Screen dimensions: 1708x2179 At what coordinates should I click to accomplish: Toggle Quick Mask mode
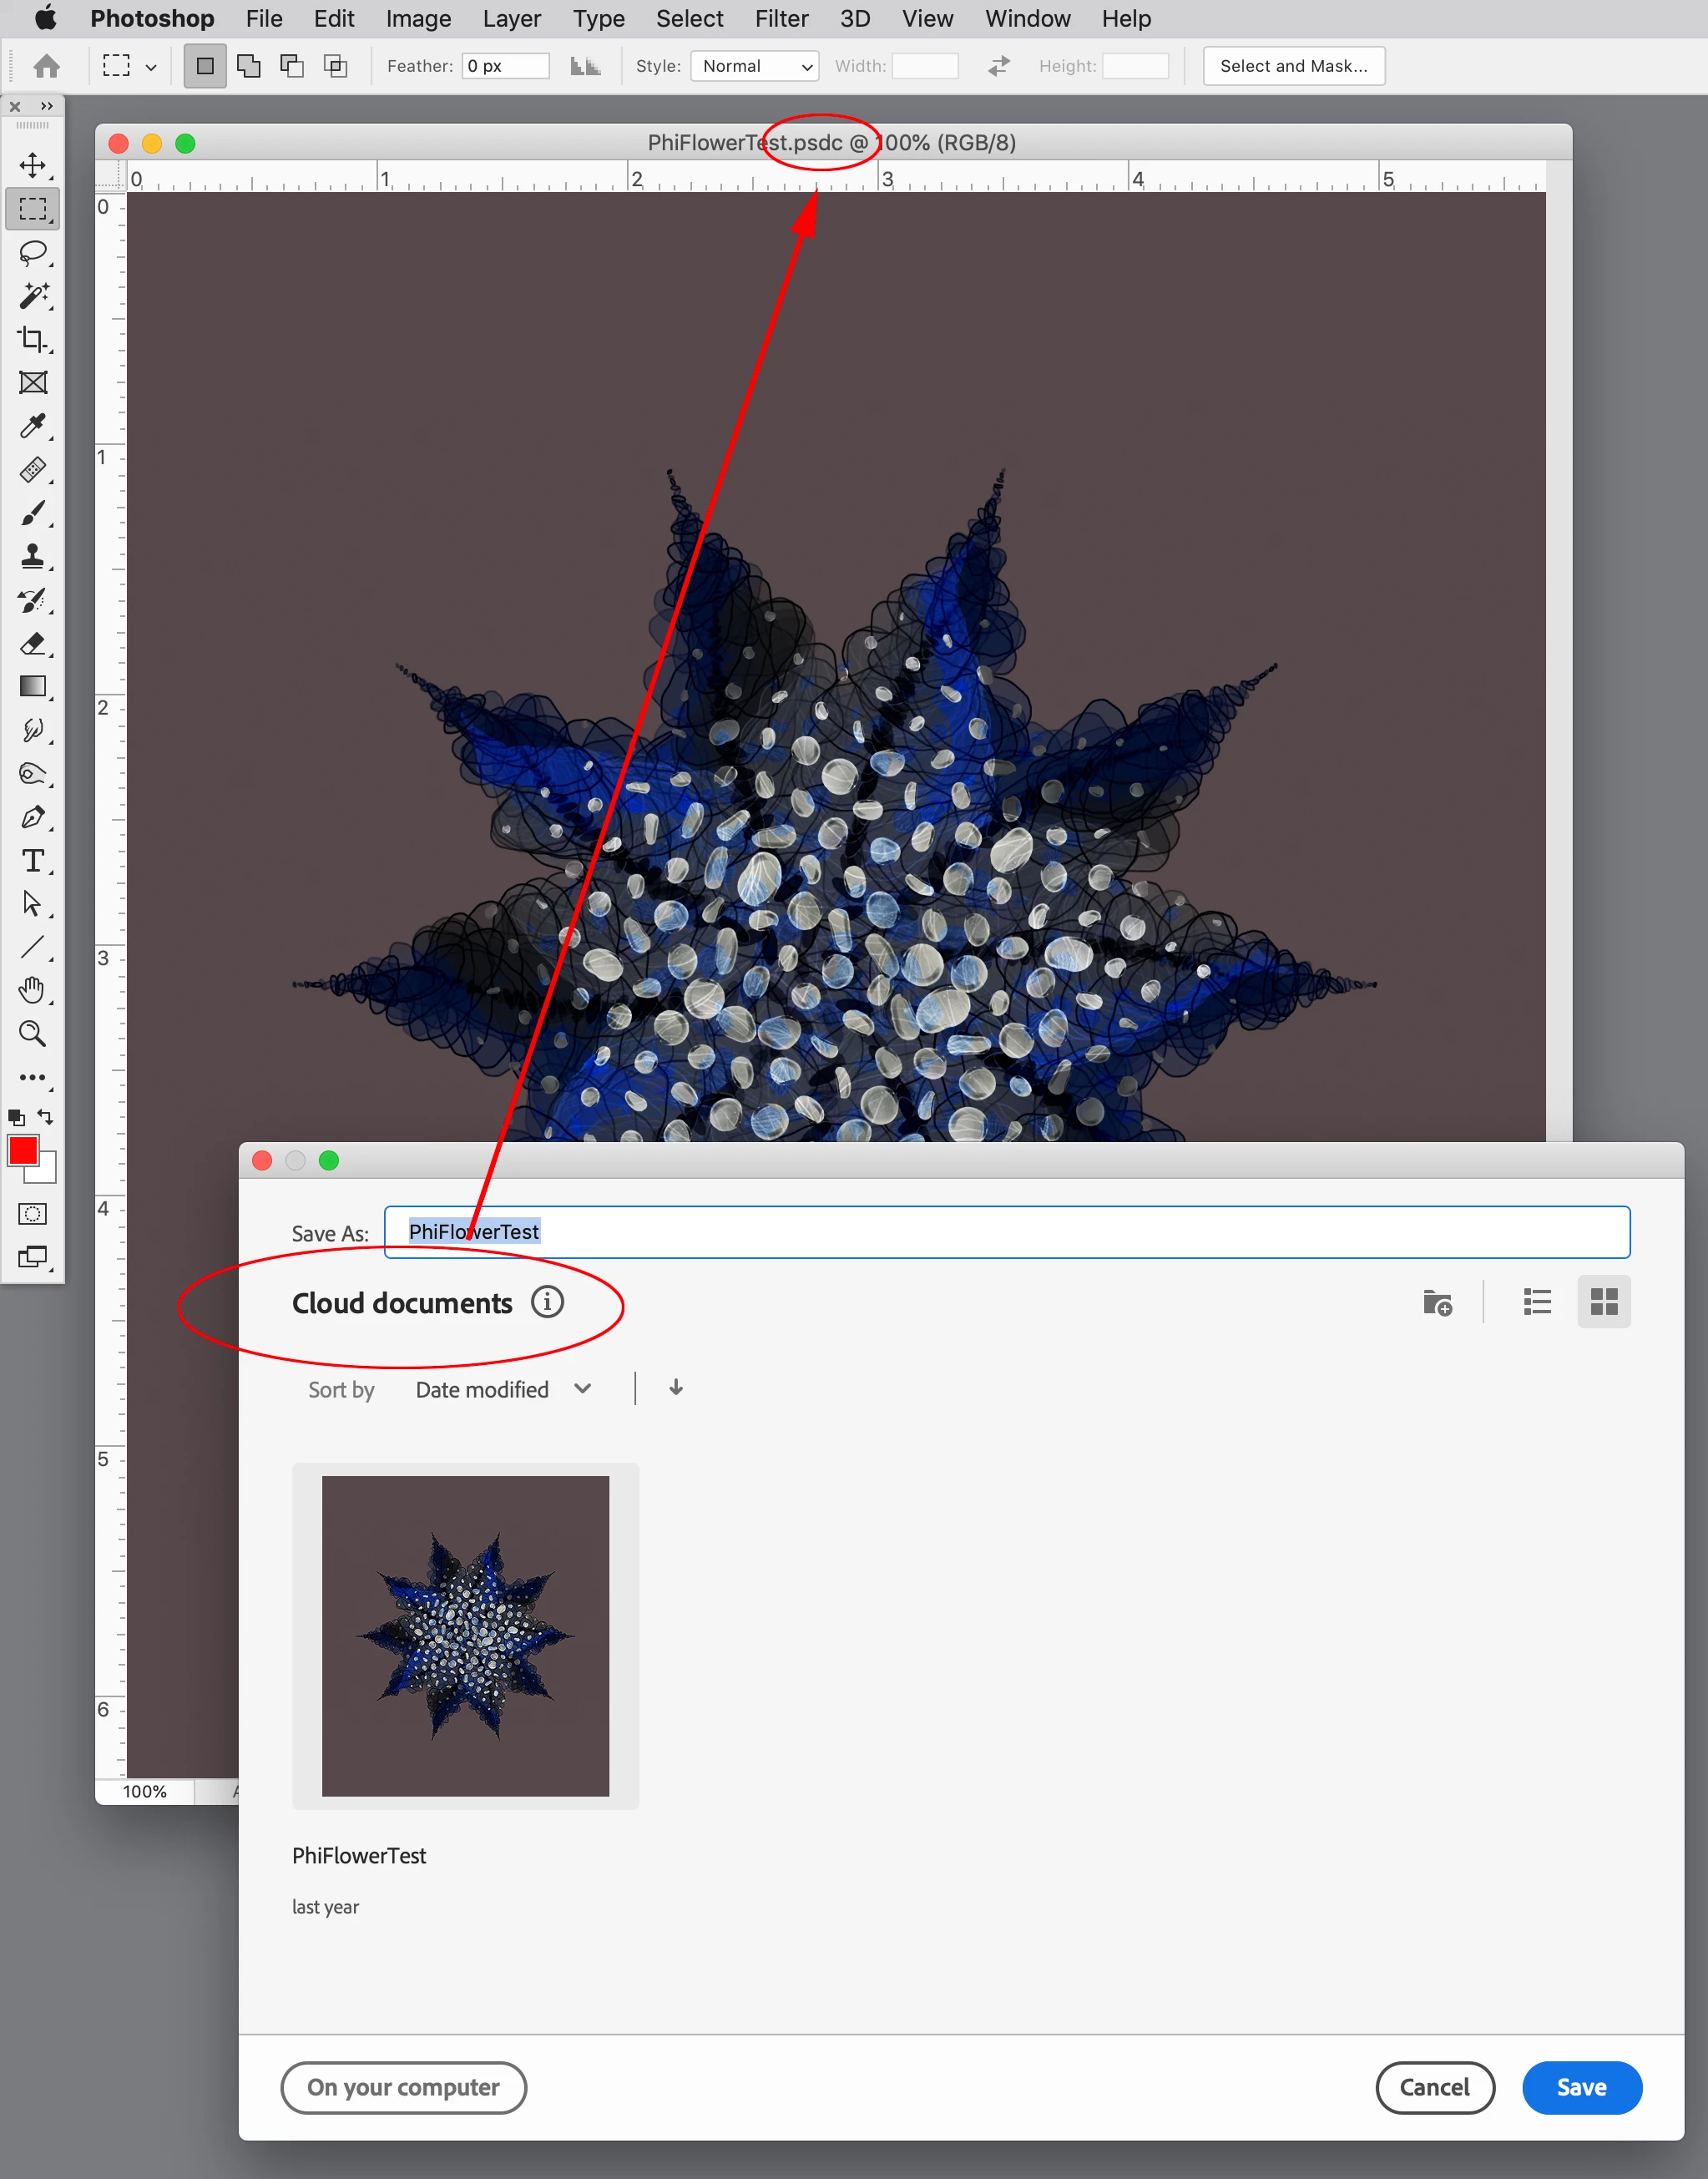click(x=32, y=1214)
